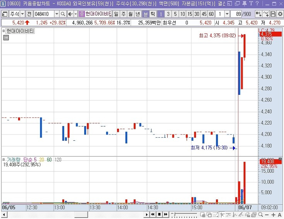Click the add line-chart overlay icon
284x219 pixels.
(266, 14)
